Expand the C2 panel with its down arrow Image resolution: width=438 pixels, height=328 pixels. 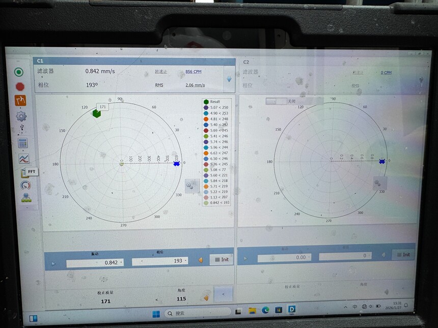[x=421, y=80]
